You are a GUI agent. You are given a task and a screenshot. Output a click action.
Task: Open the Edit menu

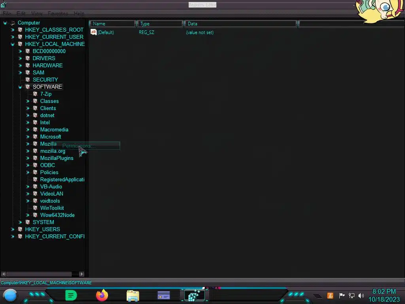coord(21,13)
